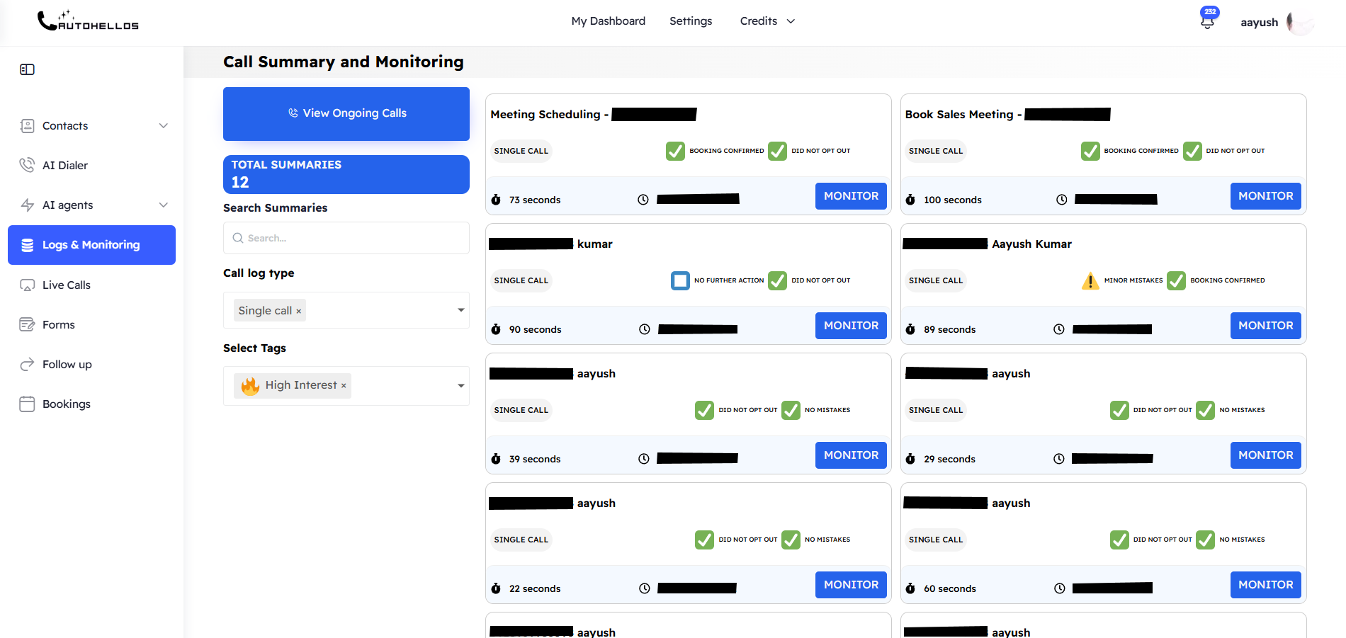1346x638 pixels.
Task: Open the notifications bell icon
Action: click(1207, 22)
